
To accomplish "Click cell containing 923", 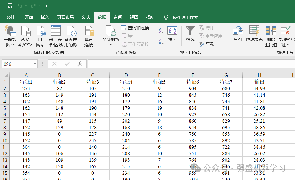I will 193,114.
